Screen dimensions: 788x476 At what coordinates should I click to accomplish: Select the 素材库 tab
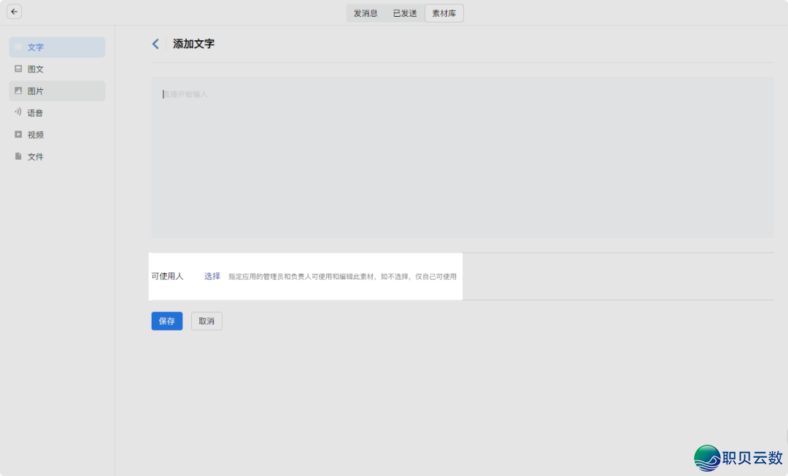[444, 12]
